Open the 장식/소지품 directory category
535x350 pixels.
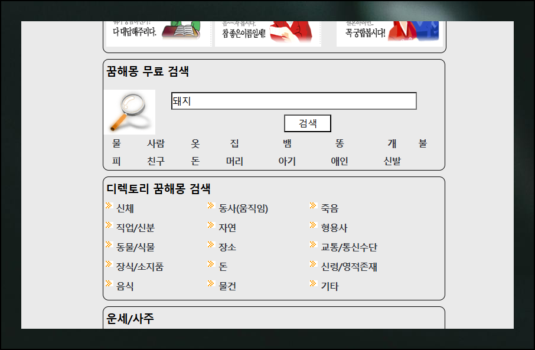tap(140, 266)
